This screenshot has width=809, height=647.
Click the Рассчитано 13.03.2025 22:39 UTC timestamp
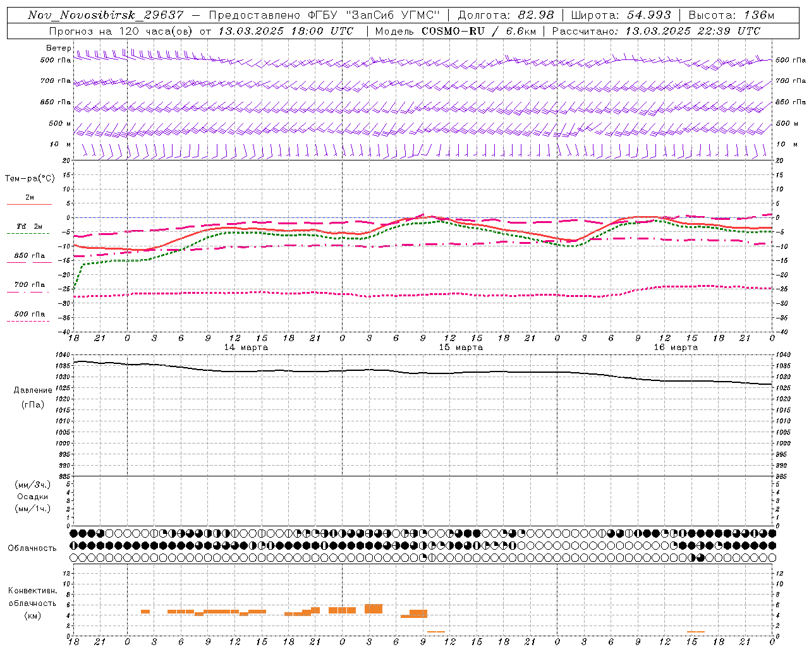(x=656, y=31)
